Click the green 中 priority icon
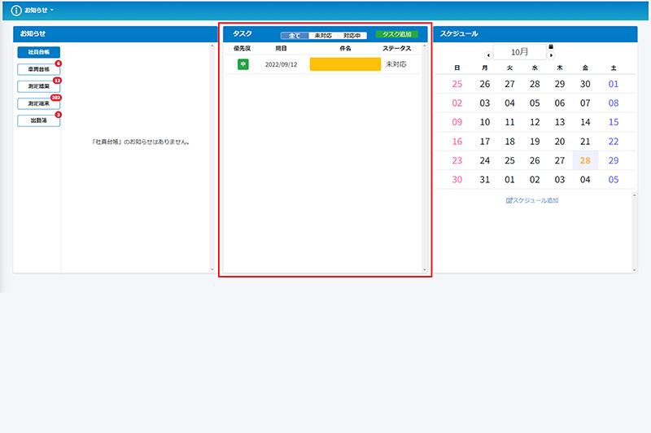The width and height of the screenshot is (651, 433). pos(242,64)
